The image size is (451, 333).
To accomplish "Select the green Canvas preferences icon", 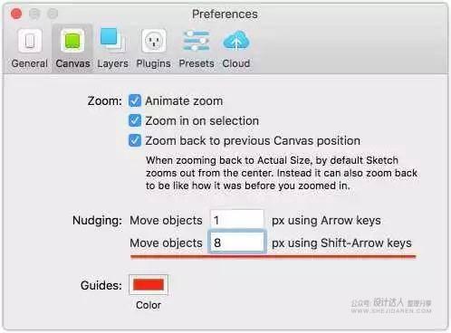I will click(x=72, y=41).
